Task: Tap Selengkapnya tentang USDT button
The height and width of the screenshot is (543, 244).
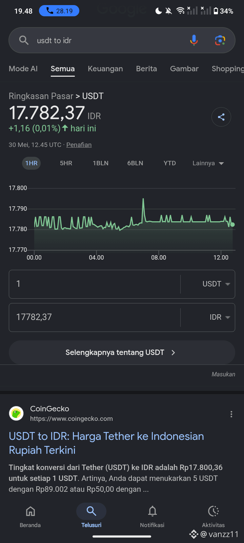Action: (x=122, y=353)
